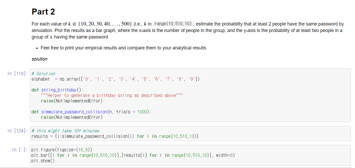Click the bullet about empirical results
Viewport: 355px width, 168px height.
pyautogui.click(x=123, y=48)
